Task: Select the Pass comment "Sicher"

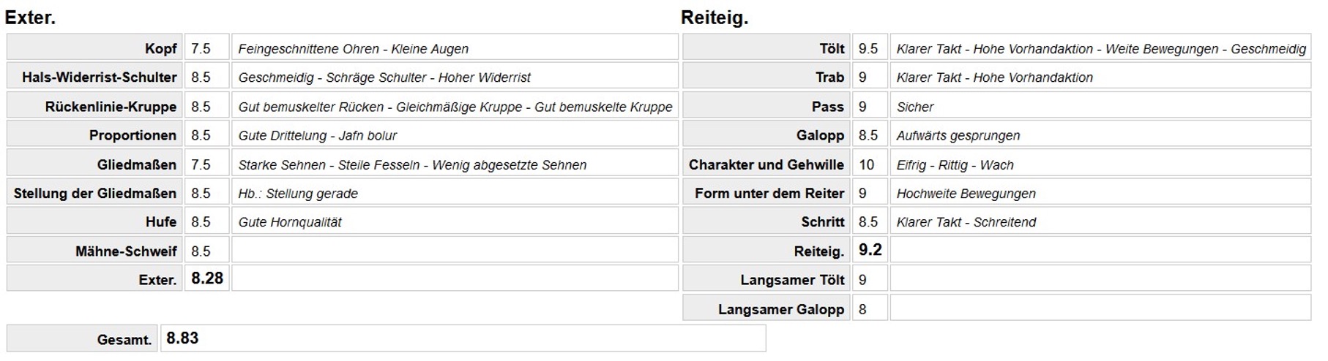Action: (x=914, y=107)
